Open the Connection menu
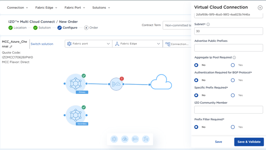Viewport: 266px width, 150px height. point(17,8)
